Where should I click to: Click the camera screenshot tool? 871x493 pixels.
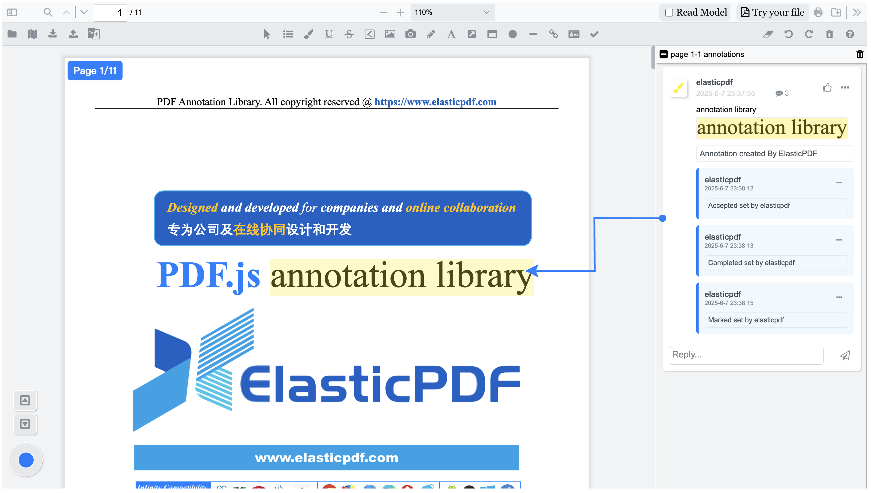click(410, 34)
